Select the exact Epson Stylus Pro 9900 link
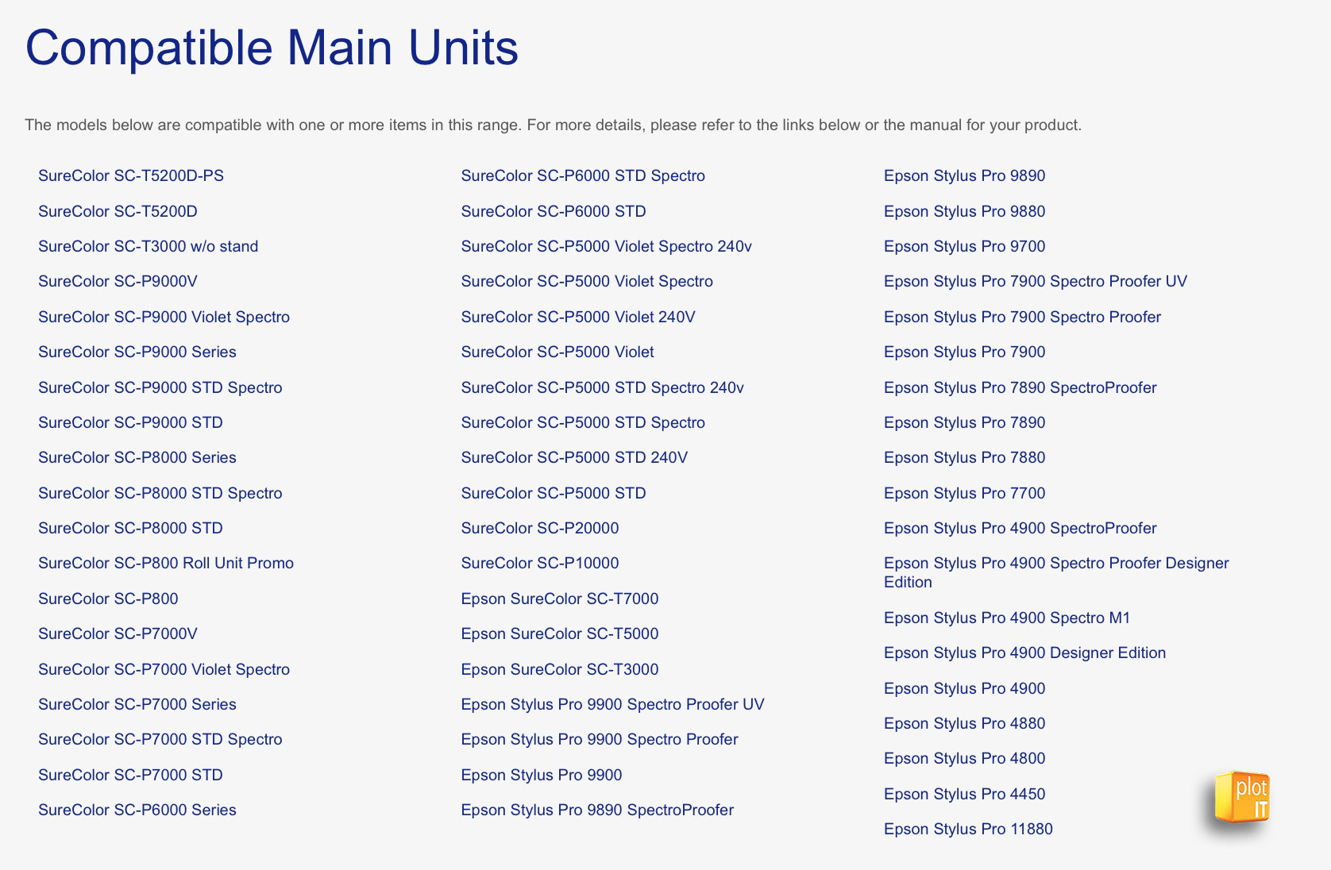This screenshot has width=1331, height=870. [x=542, y=775]
